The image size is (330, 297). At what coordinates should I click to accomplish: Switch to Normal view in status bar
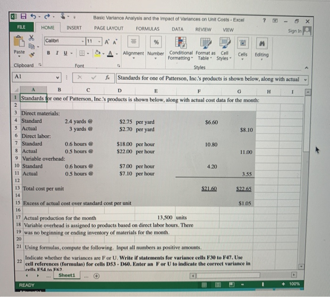pos(204,285)
